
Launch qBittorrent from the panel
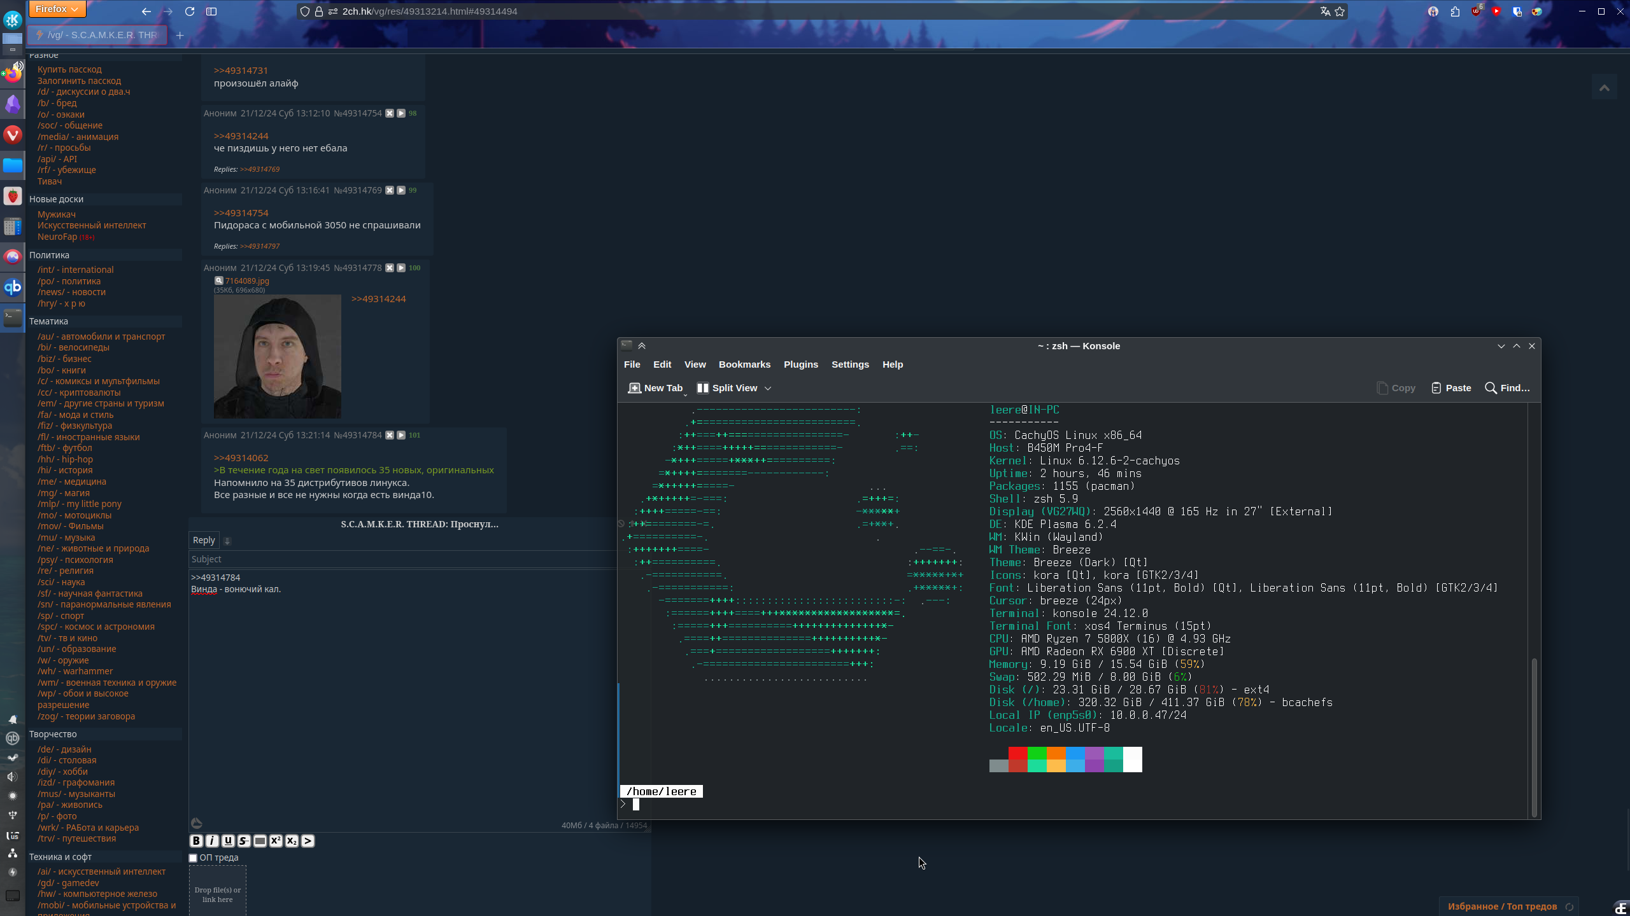coord(13,287)
